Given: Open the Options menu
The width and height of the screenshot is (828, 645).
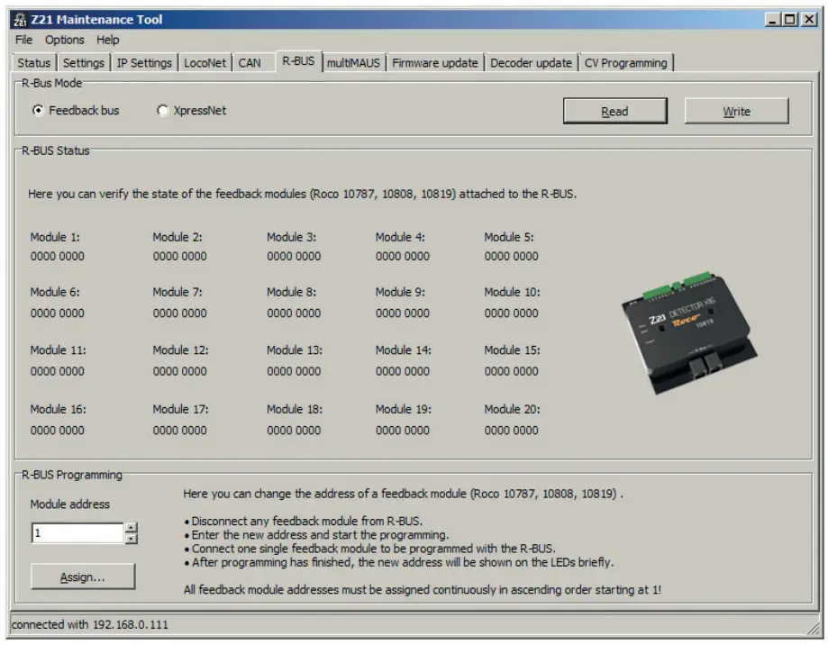Looking at the screenshot, I should [63, 40].
